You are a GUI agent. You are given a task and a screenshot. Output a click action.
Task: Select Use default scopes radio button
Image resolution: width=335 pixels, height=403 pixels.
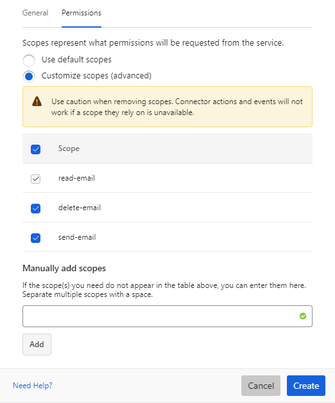[29, 60]
